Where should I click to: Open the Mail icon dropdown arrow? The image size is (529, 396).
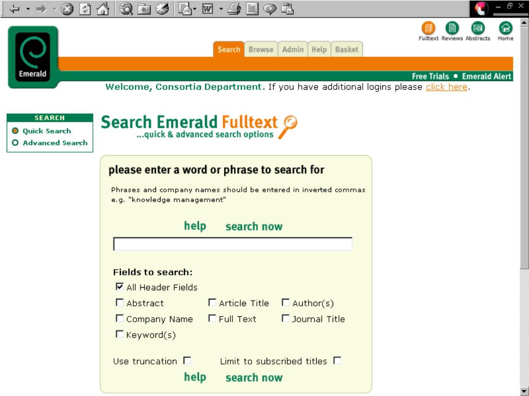click(x=195, y=9)
